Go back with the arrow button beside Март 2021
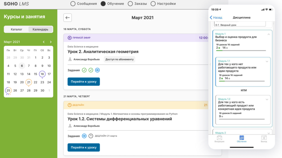This screenshot has height=158, width=282. click(x=67, y=18)
